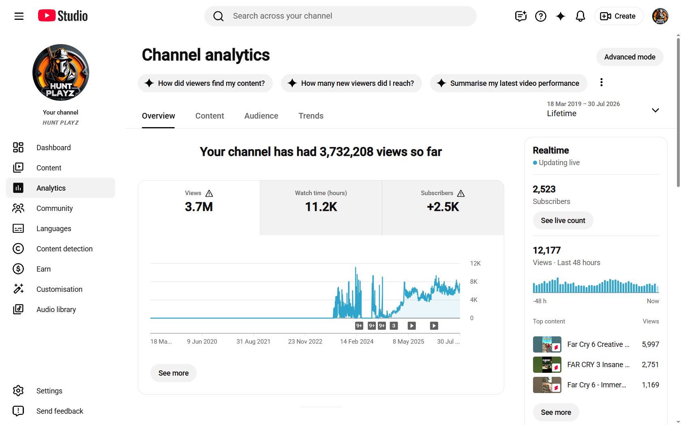Screen dimensions: 681x425
Task: Expand the Lifetime date range dropdown
Action: pyautogui.click(x=603, y=109)
